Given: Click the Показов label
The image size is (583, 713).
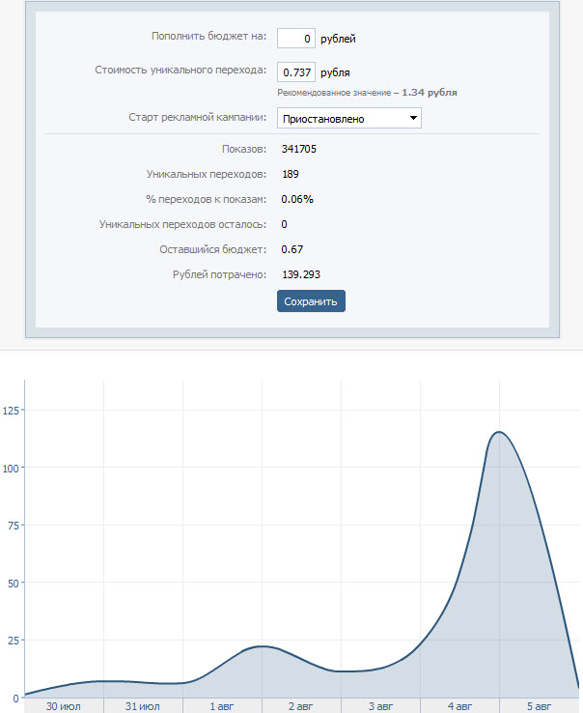Looking at the screenshot, I should click(x=244, y=149).
